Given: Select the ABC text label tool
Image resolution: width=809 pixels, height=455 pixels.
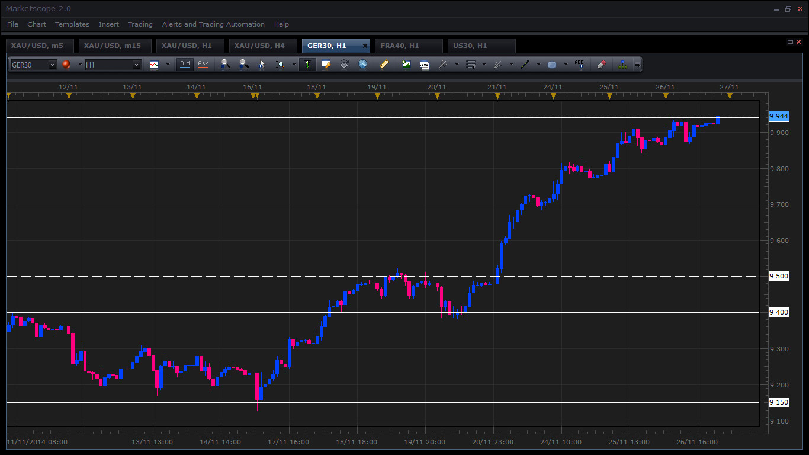Looking at the screenshot, I should click(579, 65).
